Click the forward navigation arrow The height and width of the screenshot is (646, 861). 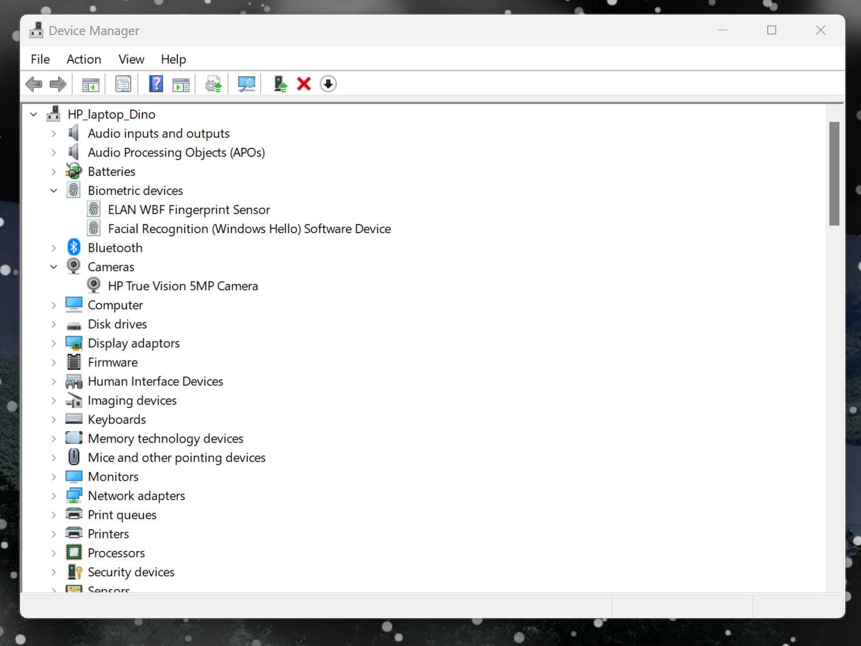tap(58, 84)
